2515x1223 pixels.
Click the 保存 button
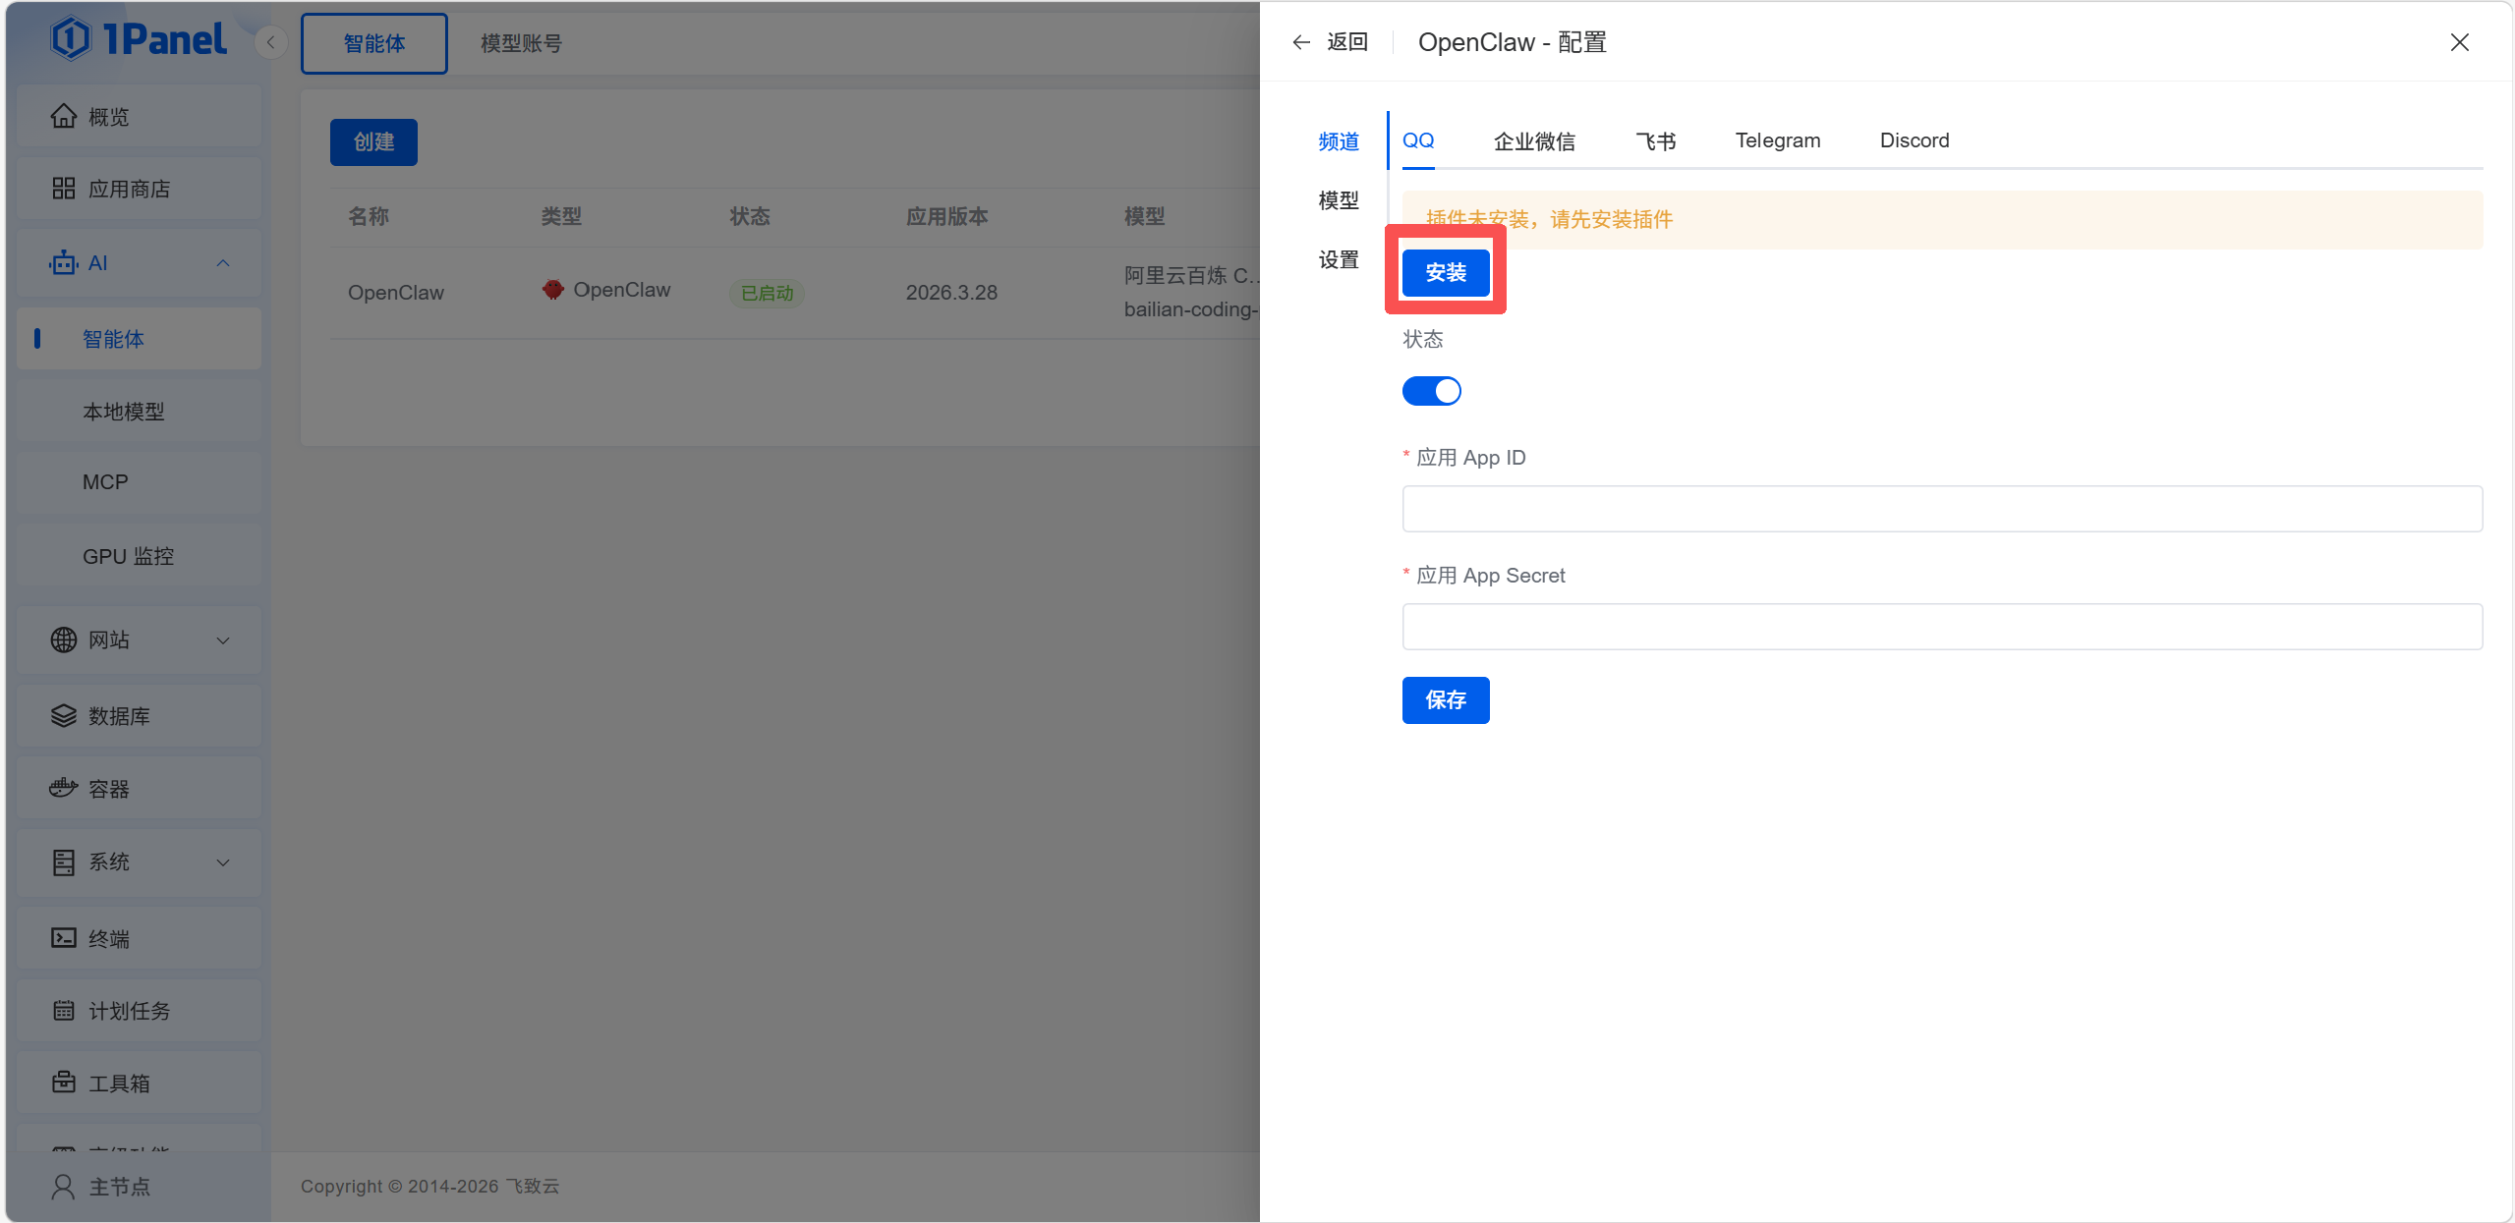tap(1445, 699)
